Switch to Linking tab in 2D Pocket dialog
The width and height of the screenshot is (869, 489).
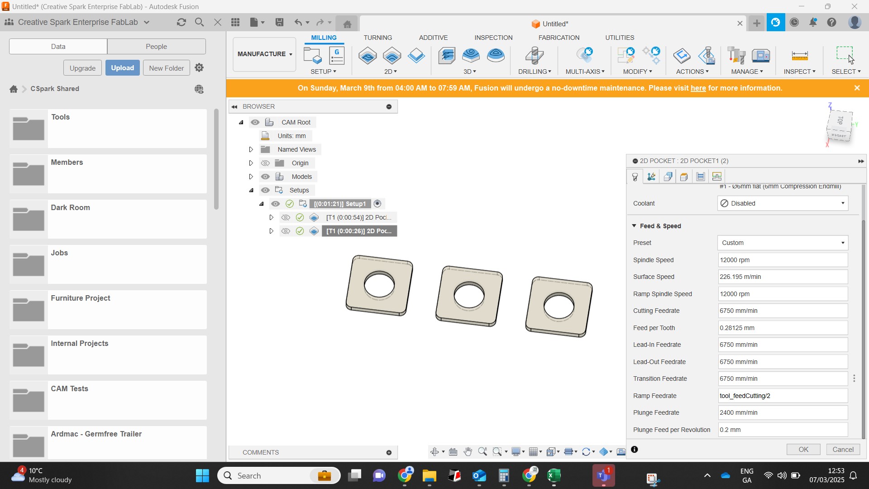(x=717, y=177)
